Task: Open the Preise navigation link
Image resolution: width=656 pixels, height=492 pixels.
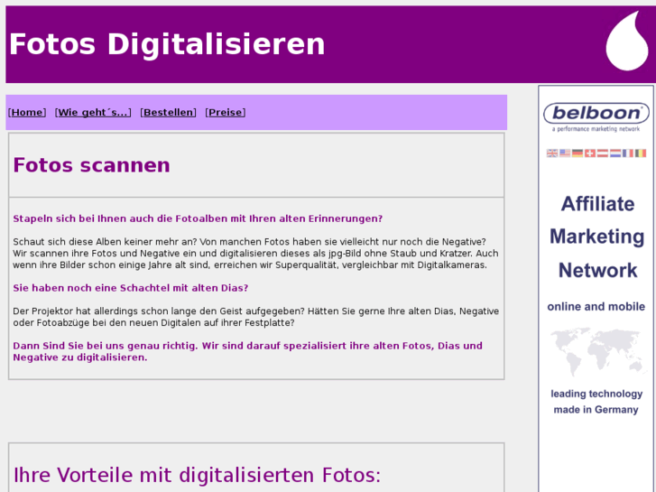Action: (x=225, y=112)
